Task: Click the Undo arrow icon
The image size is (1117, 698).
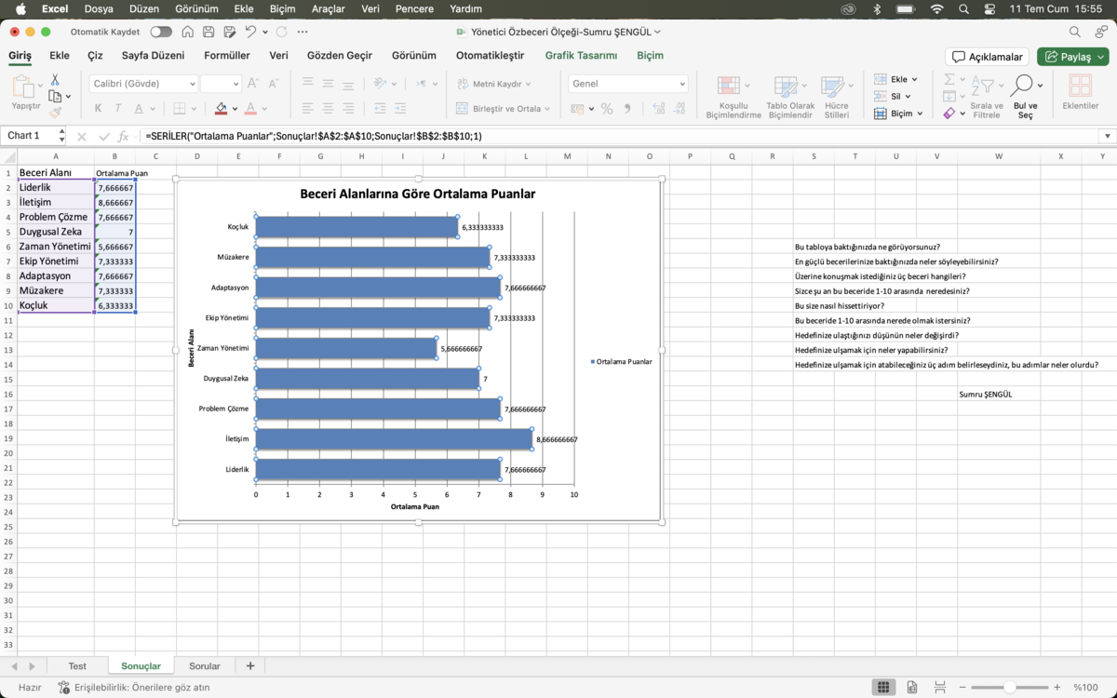Action: 250,32
